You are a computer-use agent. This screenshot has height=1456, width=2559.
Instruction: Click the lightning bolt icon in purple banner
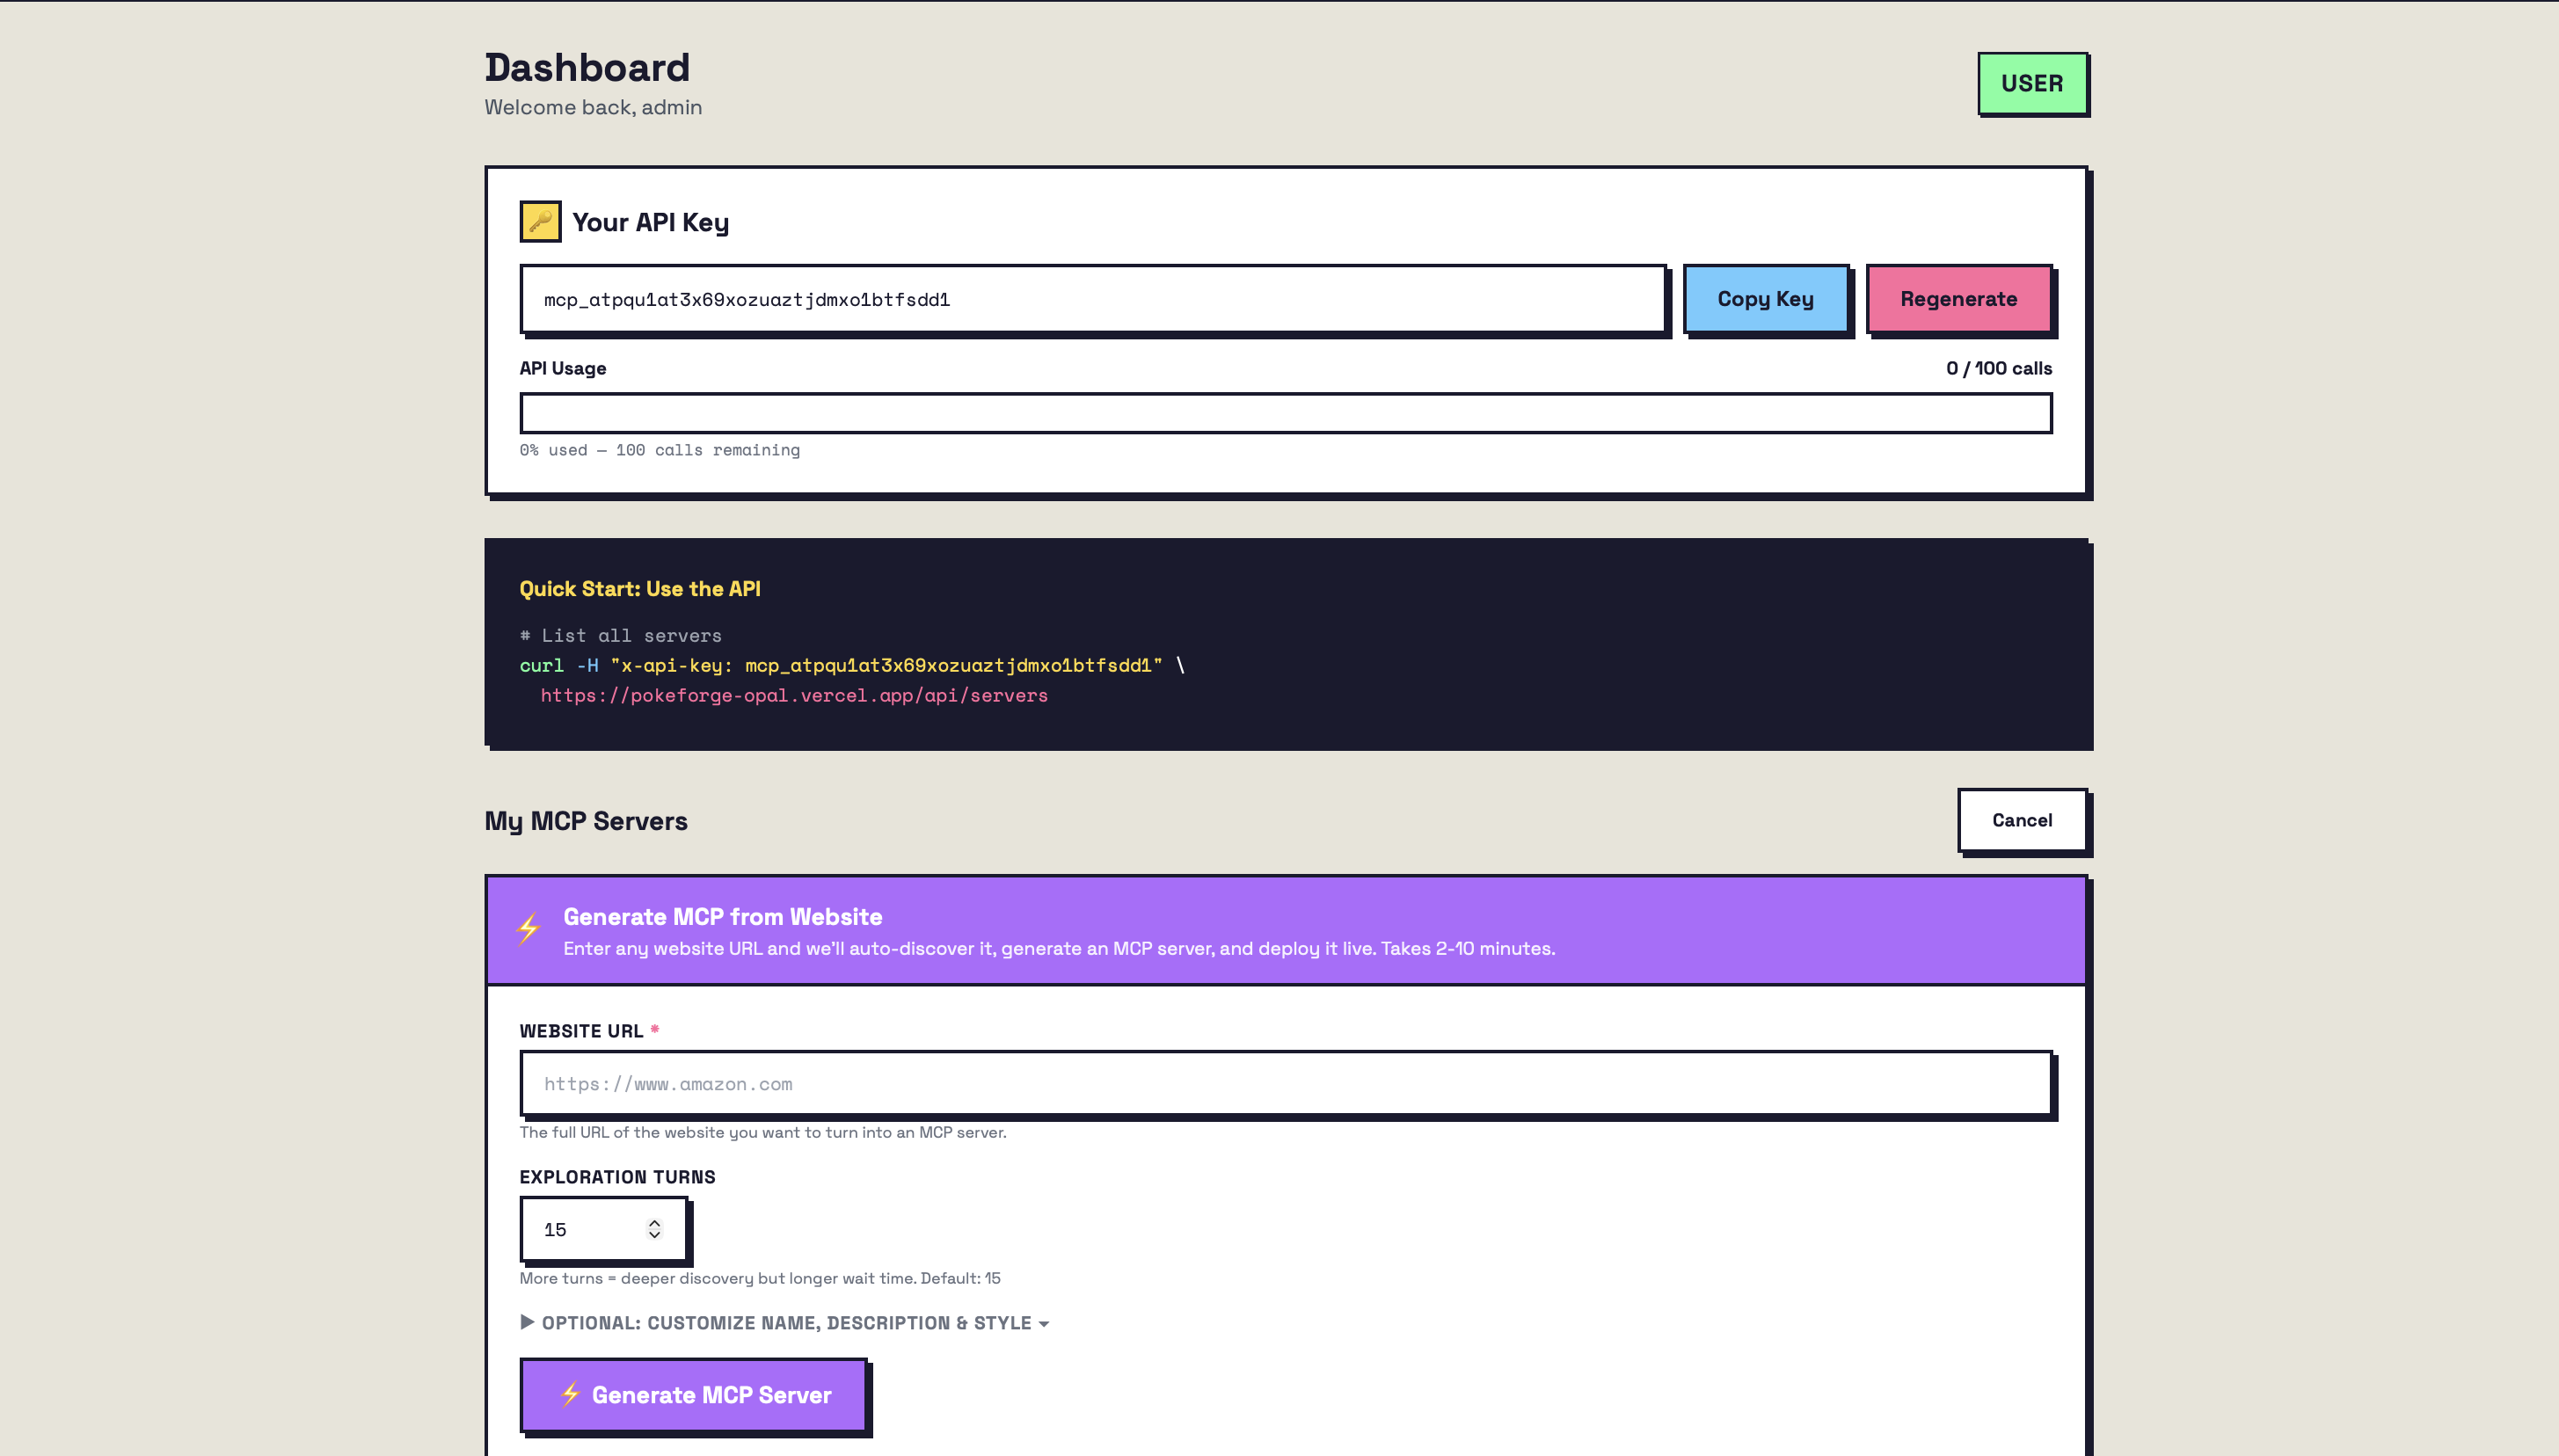coord(529,929)
